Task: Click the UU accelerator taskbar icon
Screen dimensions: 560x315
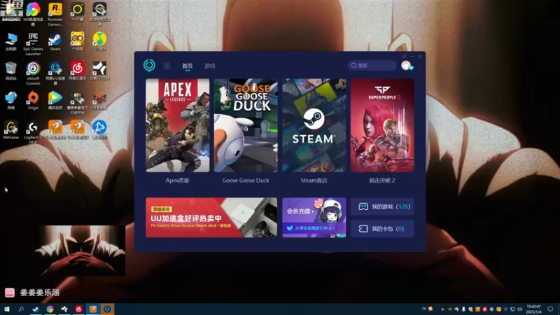Action: tap(107, 309)
